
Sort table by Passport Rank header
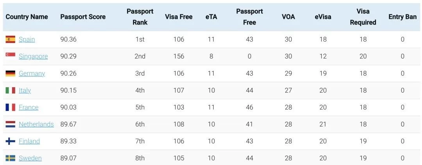[140, 17]
